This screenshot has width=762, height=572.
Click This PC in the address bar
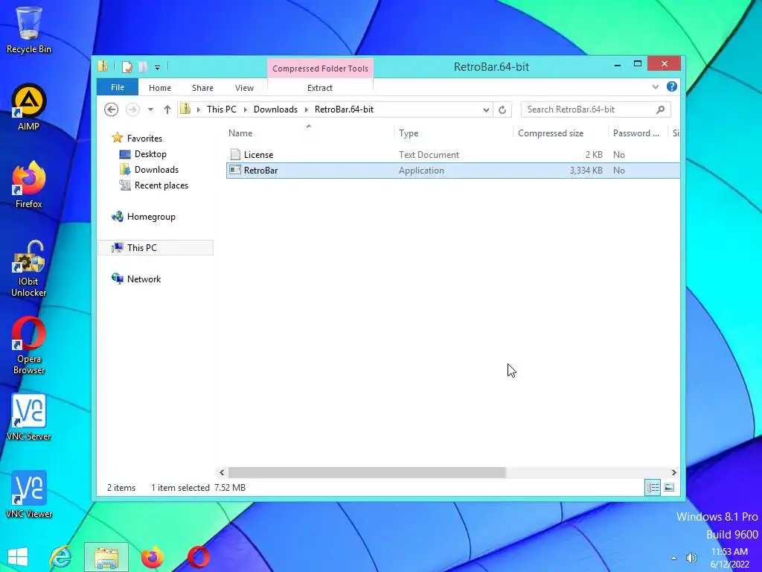pos(222,109)
